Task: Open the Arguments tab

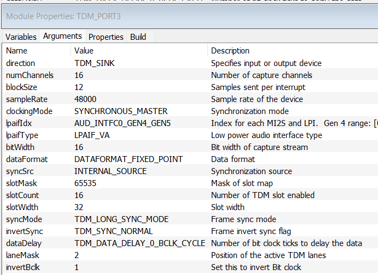Action: 62,37
